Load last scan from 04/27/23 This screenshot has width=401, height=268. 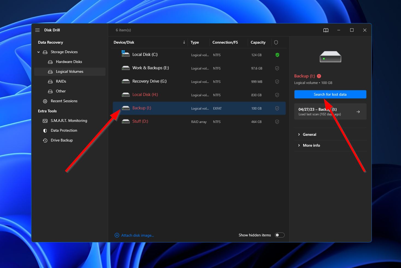tap(330, 112)
